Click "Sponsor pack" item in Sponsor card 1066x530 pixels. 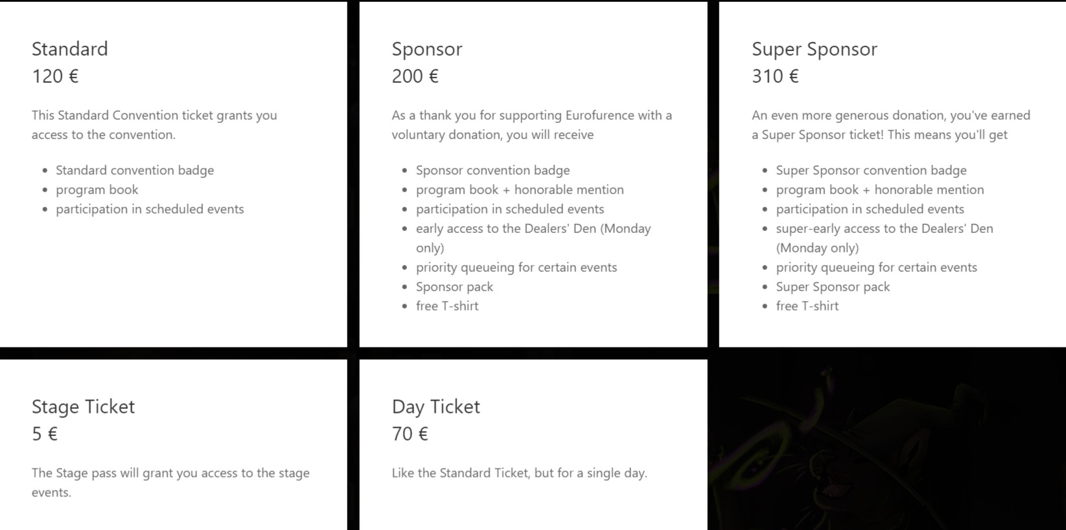(455, 287)
